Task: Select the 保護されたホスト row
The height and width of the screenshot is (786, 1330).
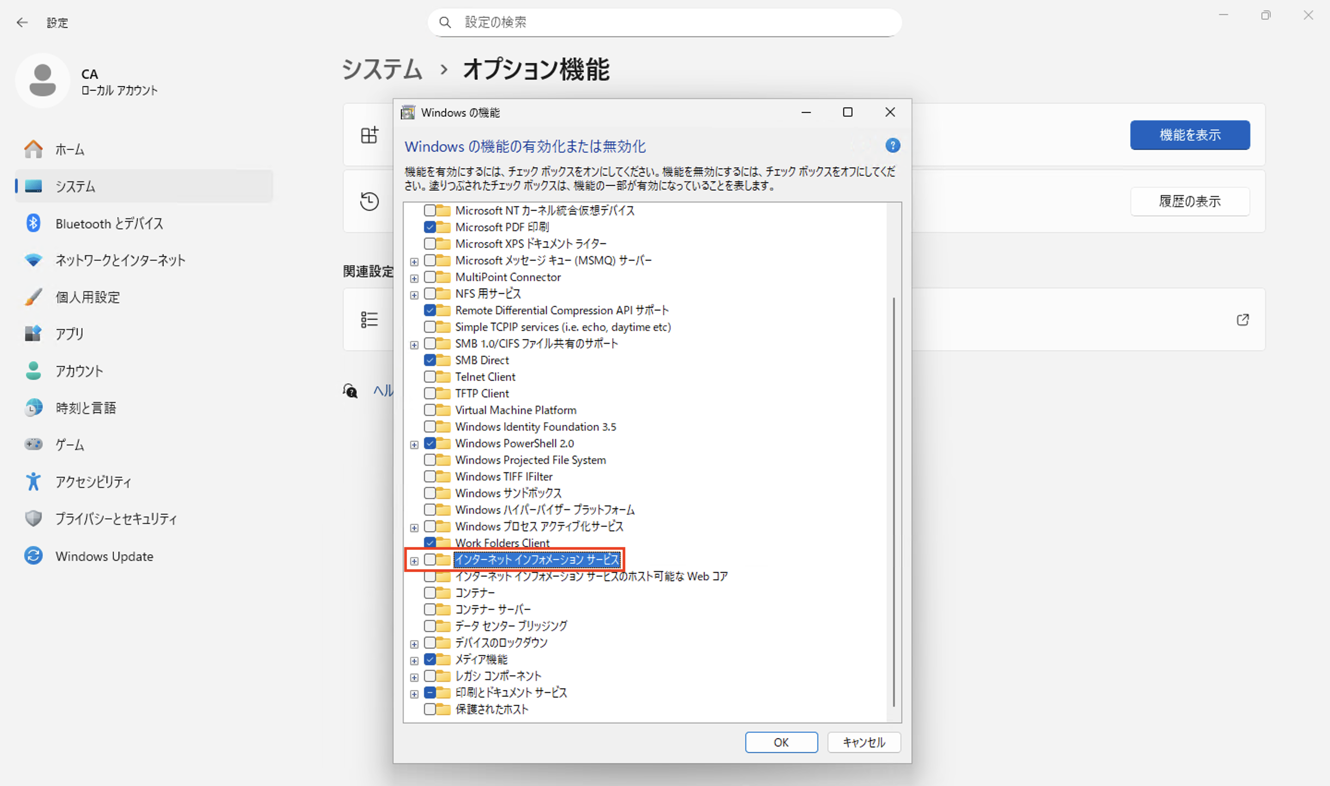Action: [x=492, y=709]
